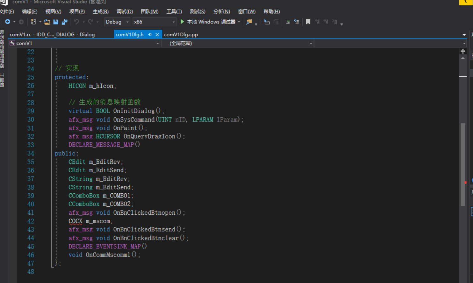The height and width of the screenshot is (283, 473).
Task: Click the scrollbar up arrow
Action: 463,58
